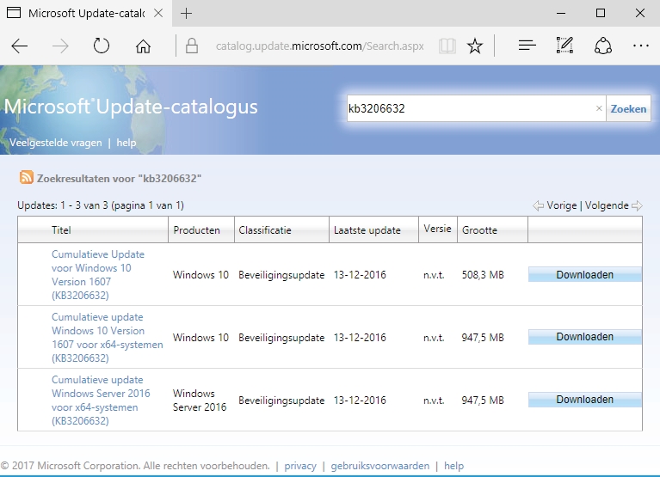Open the Share icon
The image size is (660, 477).
click(x=603, y=46)
